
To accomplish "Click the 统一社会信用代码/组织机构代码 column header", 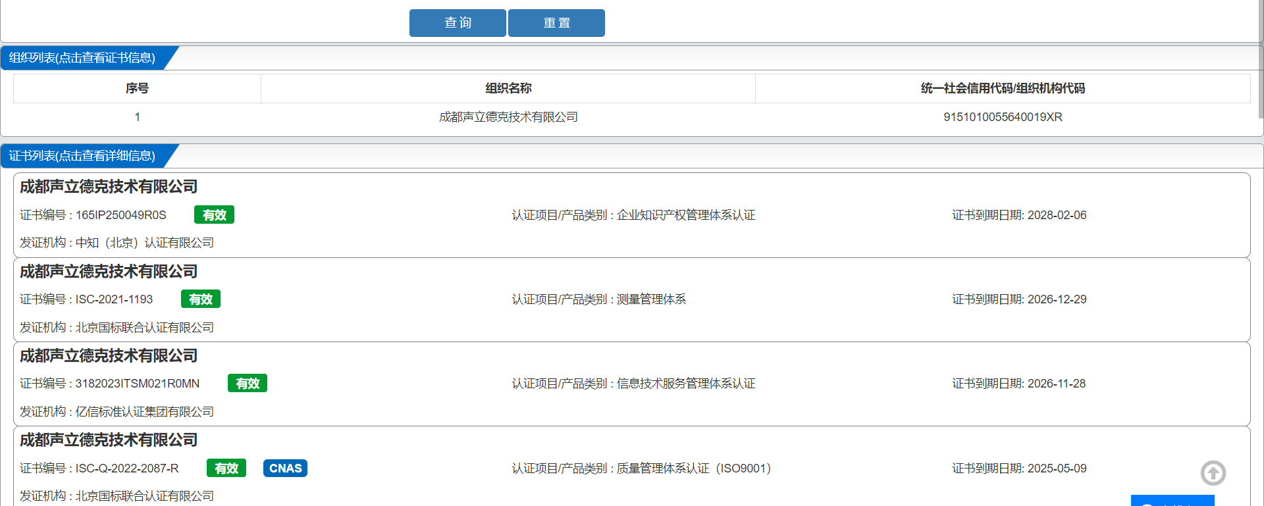I will 1003,88.
